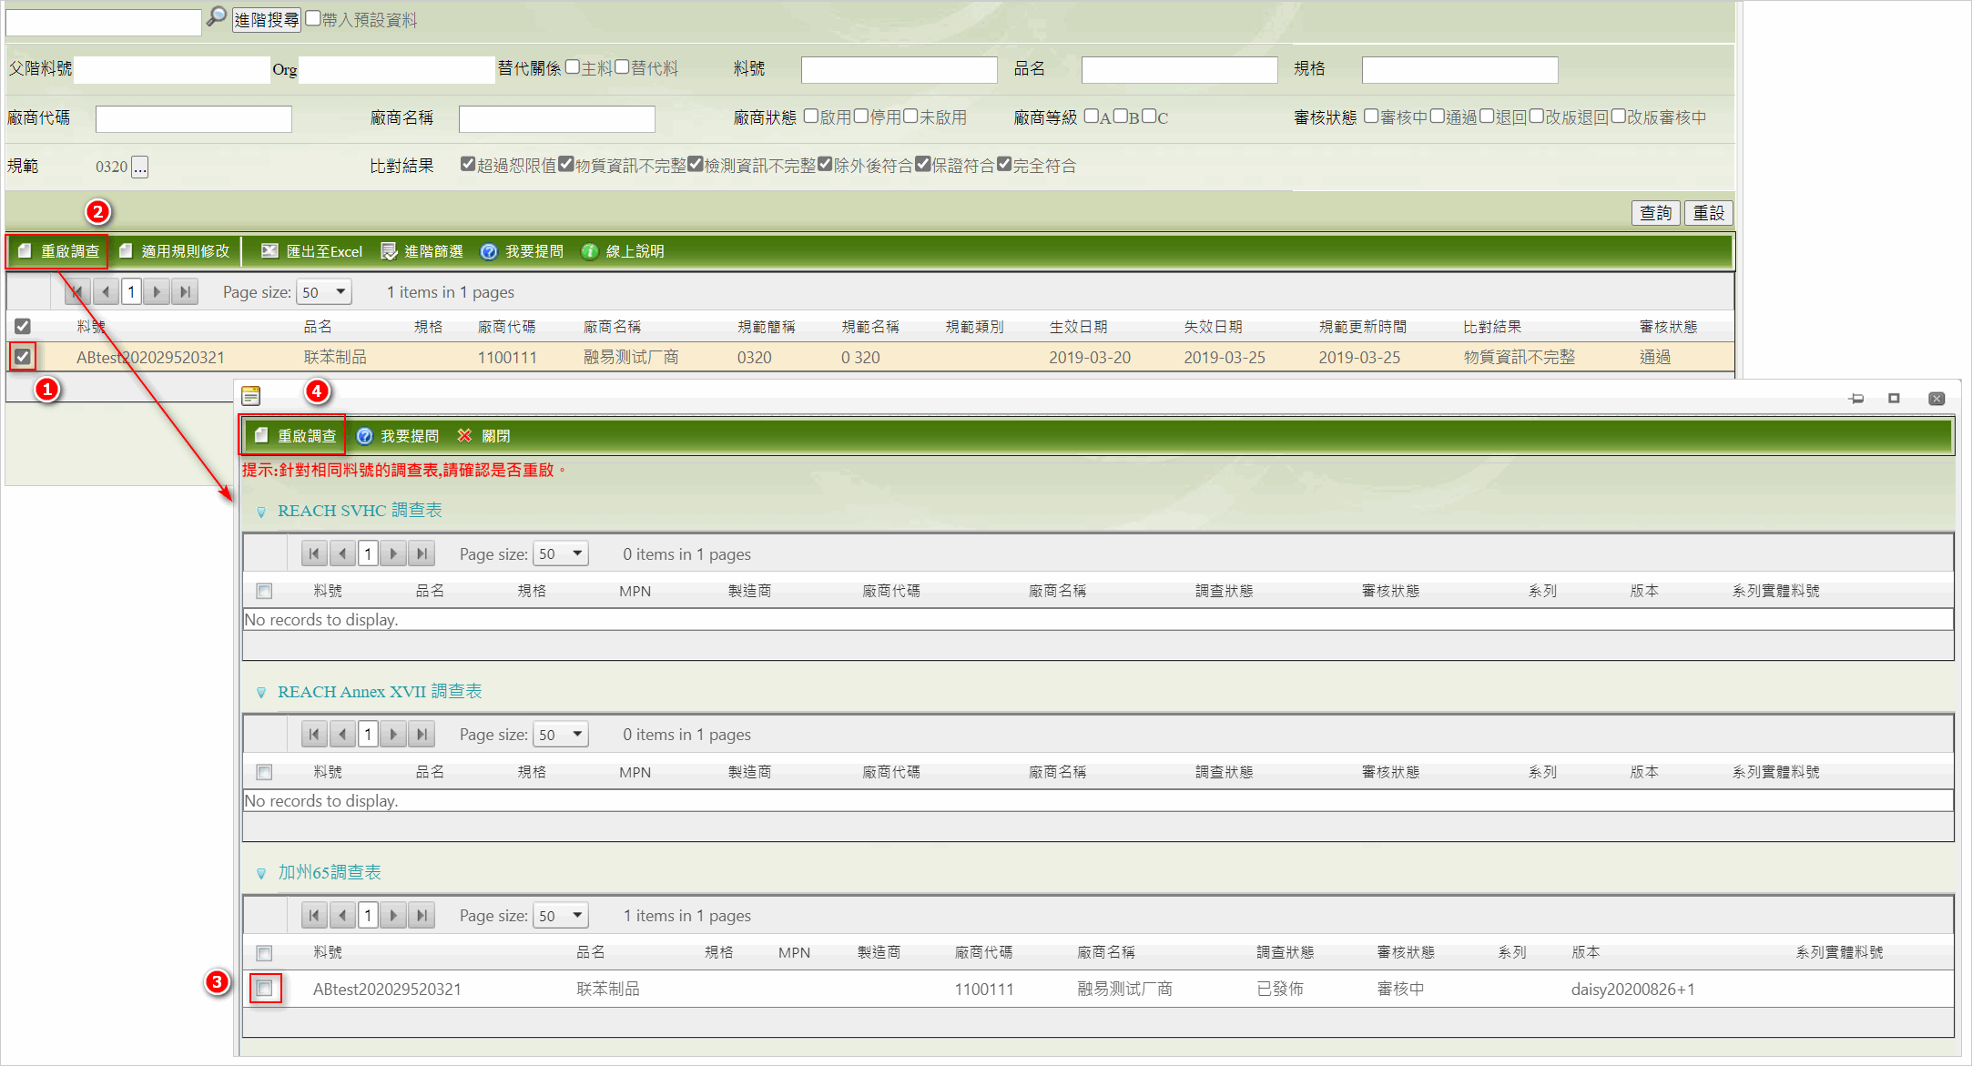Viewport: 1972px width, 1066px height.
Task: Click the 進階搜尋 button
Action: [267, 19]
